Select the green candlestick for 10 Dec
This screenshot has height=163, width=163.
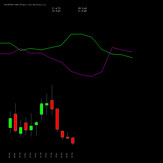(21, 130)
